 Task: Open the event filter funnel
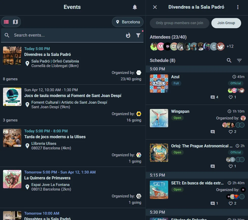138,35
